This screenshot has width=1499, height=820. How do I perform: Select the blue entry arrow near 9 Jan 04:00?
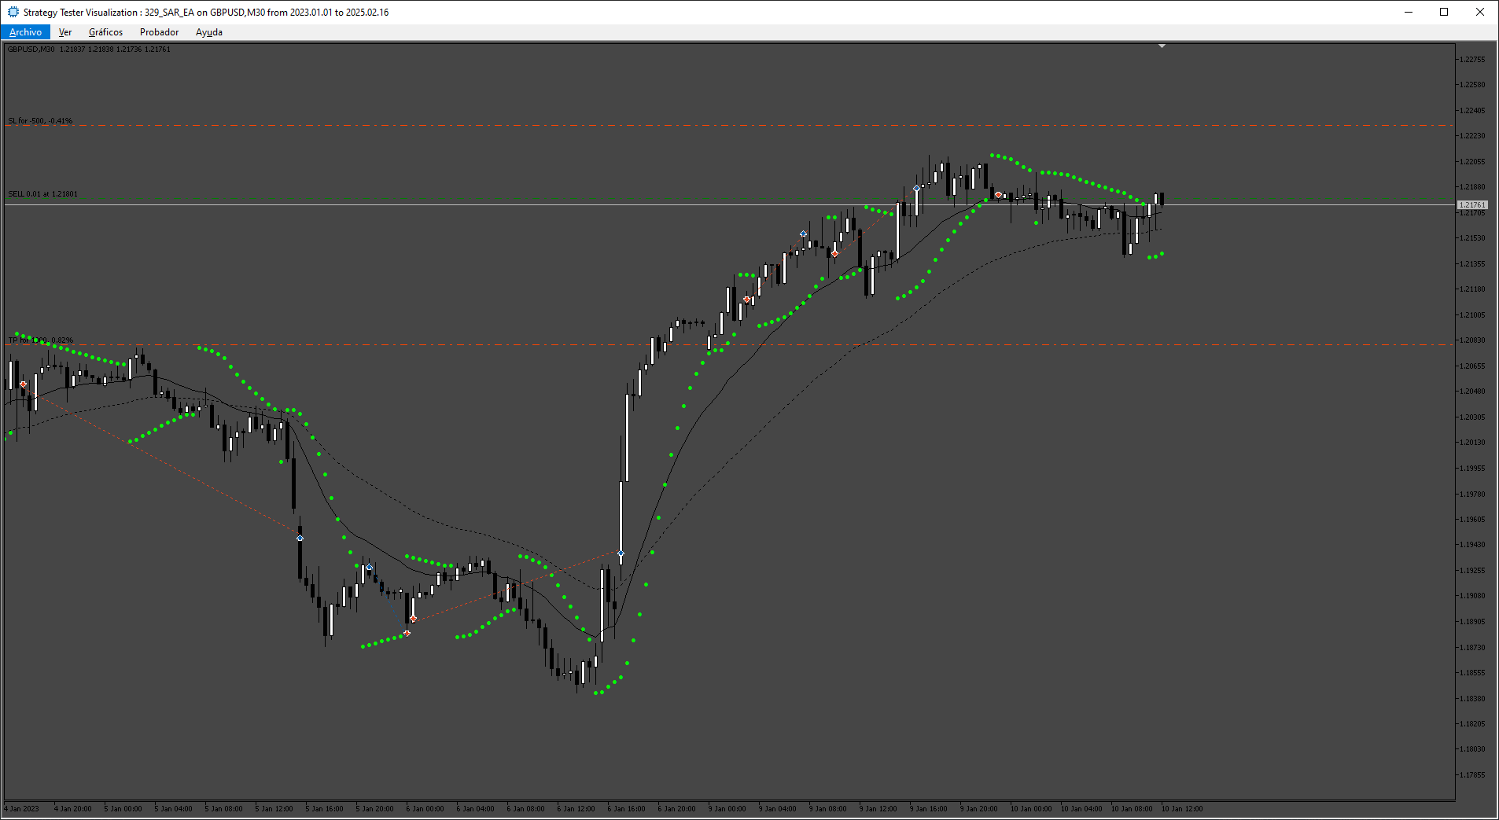click(803, 233)
